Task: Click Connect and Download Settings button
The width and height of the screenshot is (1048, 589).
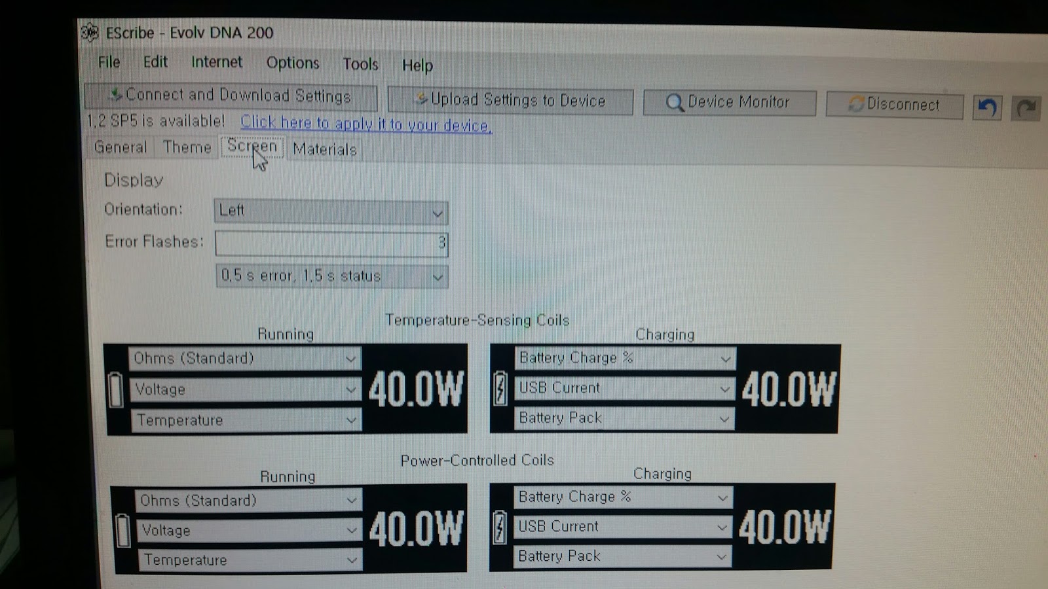Action: 231,96
